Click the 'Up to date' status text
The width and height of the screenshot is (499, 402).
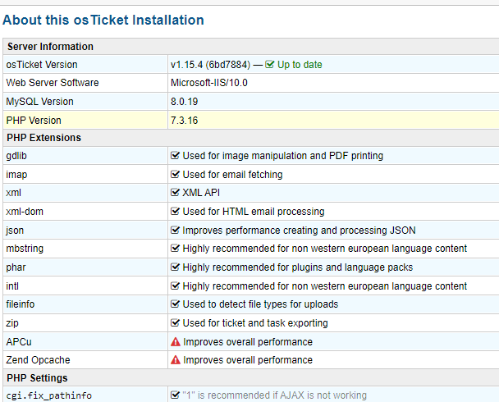pyautogui.click(x=300, y=65)
